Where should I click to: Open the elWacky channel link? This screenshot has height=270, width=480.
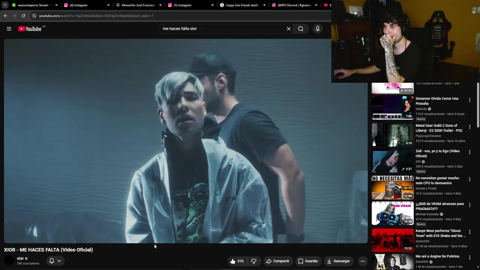421,109
